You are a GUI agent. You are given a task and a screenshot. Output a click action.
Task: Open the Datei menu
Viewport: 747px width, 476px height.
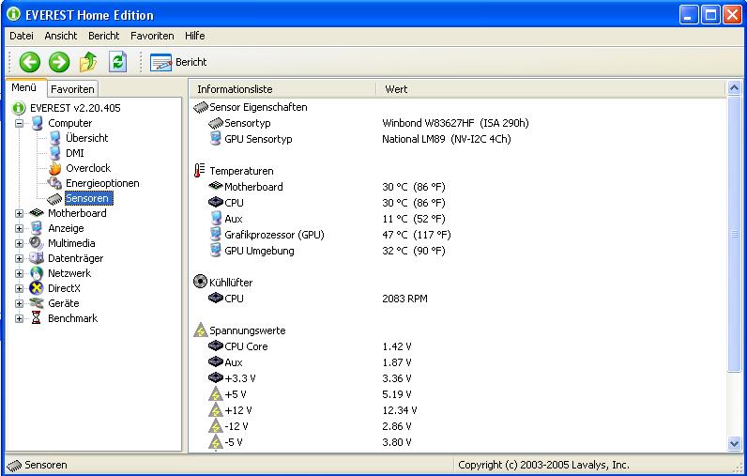(22, 36)
